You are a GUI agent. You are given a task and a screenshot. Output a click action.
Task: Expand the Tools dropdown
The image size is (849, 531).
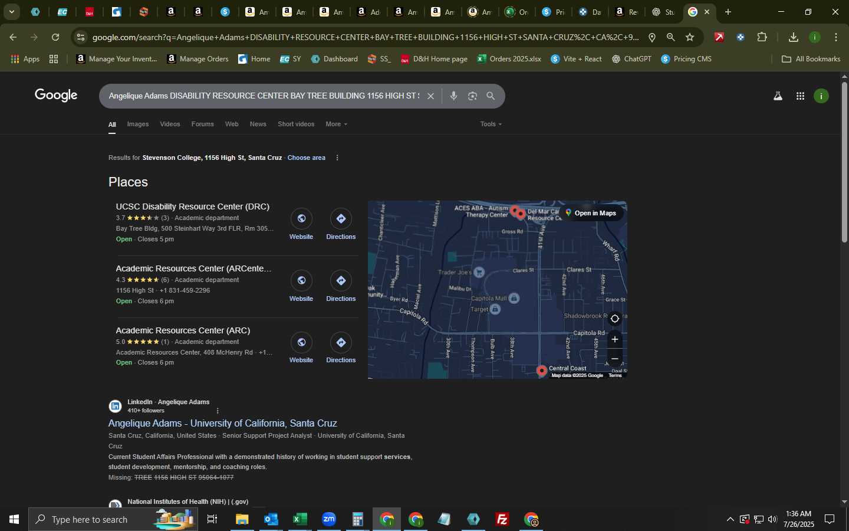pyautogui.click(x=491, y=124)
